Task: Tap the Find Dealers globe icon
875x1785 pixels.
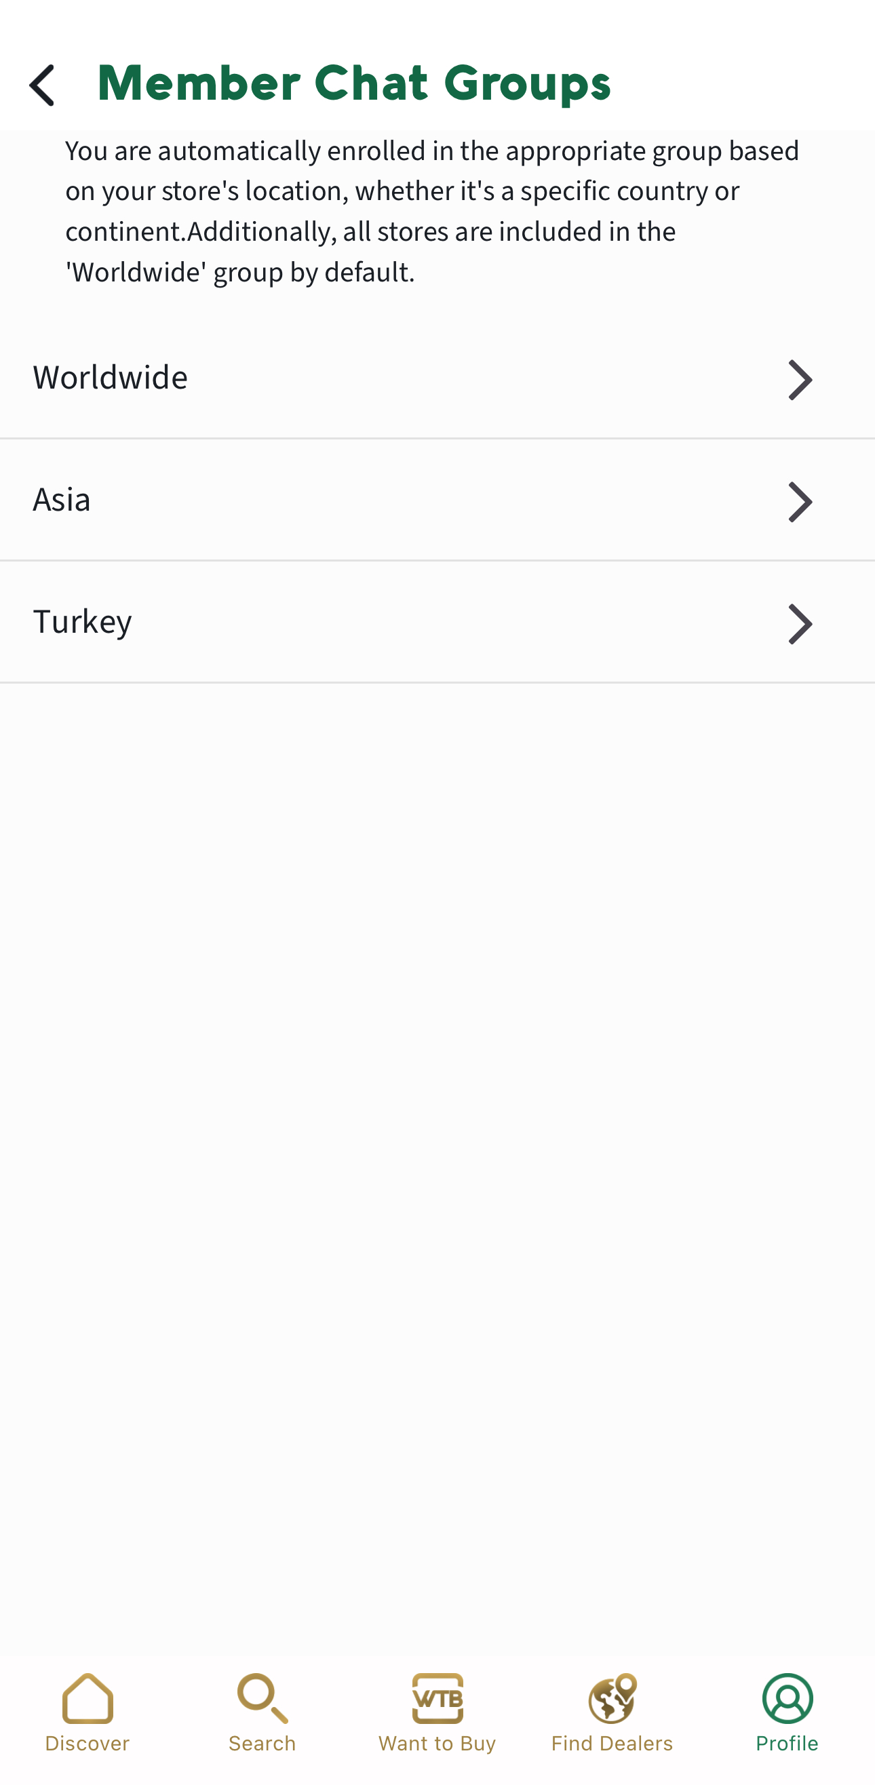Action: coord(612,1698)
